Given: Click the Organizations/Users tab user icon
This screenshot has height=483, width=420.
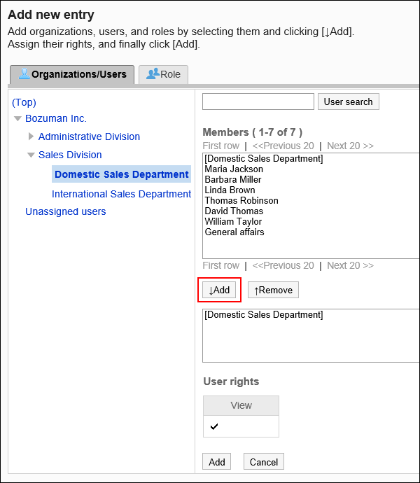Looking at the screenshot, I should (24, 74).
